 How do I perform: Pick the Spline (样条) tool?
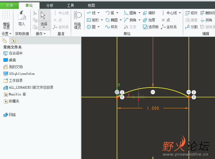(x=111, y=27)
